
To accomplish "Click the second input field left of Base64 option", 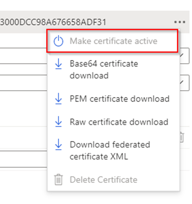I will [x=24, y=83].
